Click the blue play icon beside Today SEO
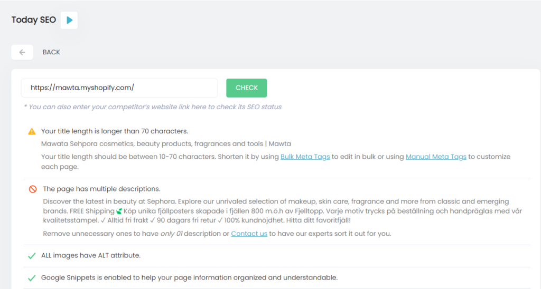 pyautogui.click(x=69, y=20)
